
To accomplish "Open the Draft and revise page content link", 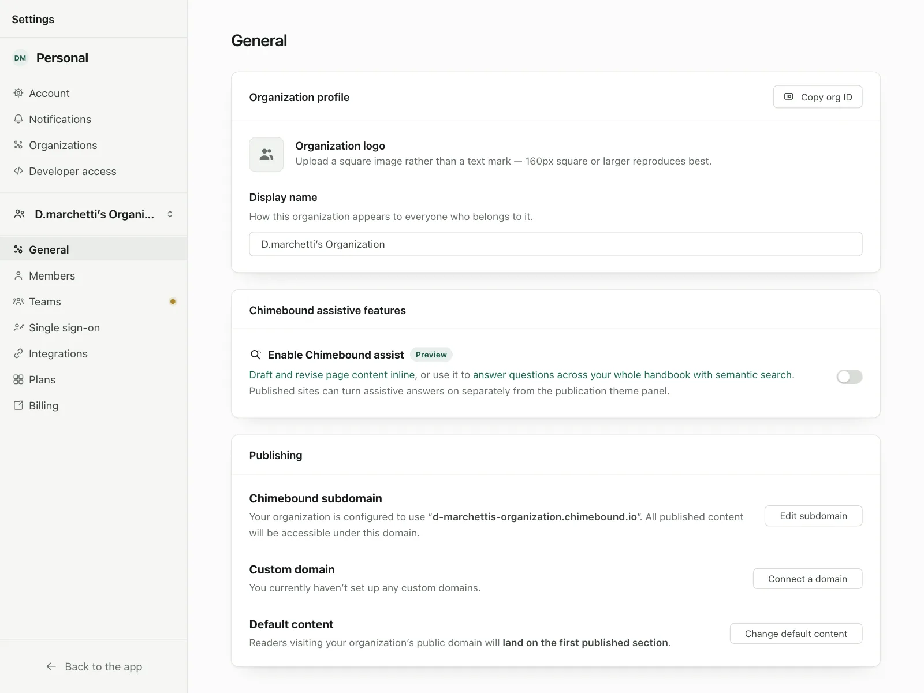I will pos(332,375).
